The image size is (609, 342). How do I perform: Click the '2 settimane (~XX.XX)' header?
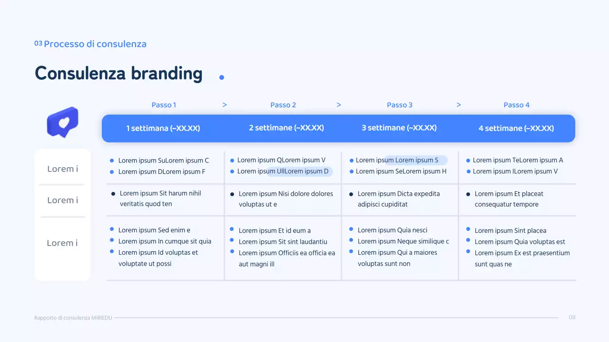pos(286,128)
